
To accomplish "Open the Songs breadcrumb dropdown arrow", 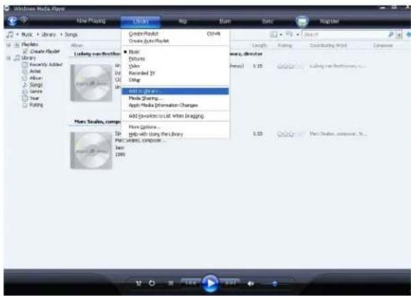I will [x=61, y=34].
